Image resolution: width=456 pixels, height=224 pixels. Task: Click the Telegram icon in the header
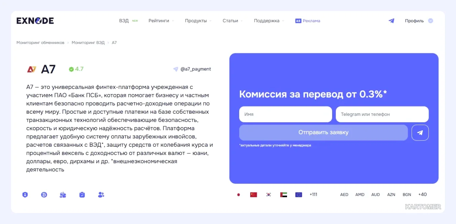click(391, 21)
